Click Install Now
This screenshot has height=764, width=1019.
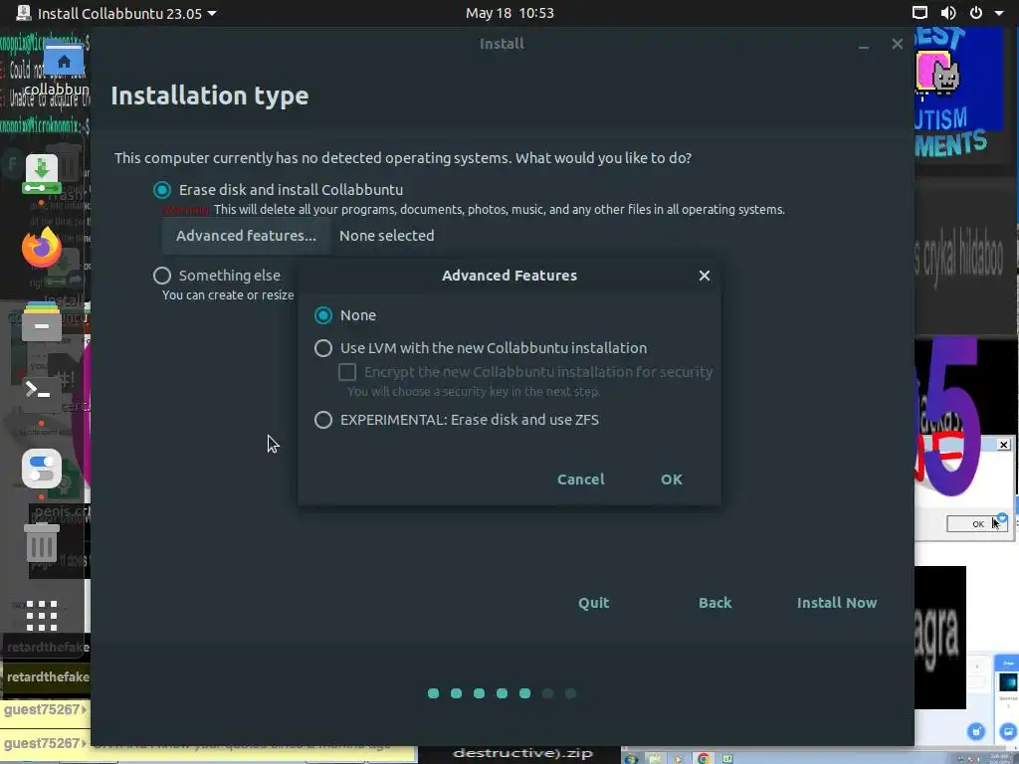836,603
